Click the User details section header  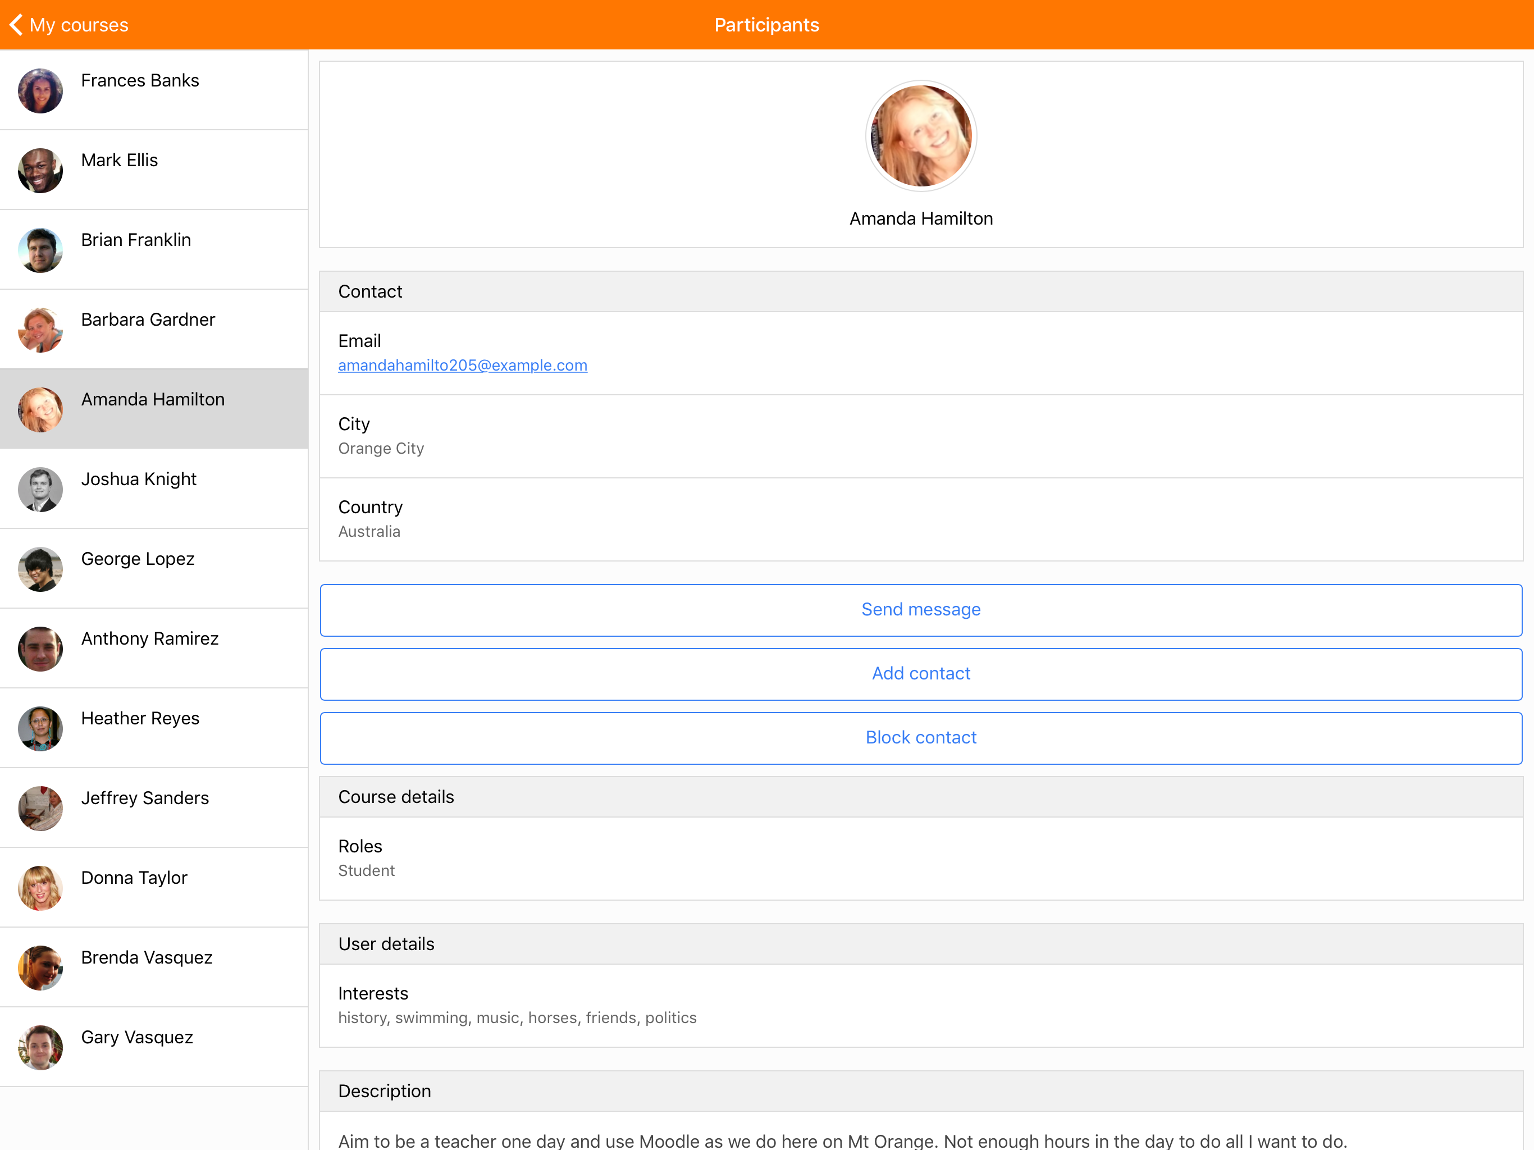click(921, 943)
